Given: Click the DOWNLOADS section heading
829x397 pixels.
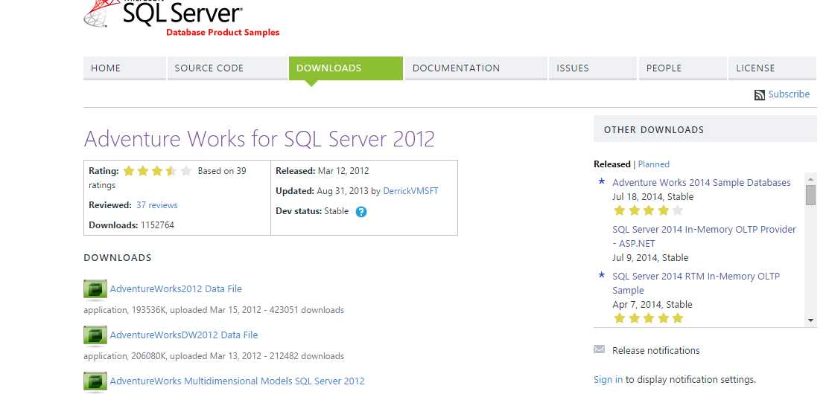Looking at the screenshot, I should pos(118,258).
